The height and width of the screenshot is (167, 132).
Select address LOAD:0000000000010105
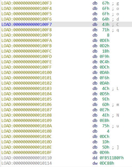tap(27, 99)
